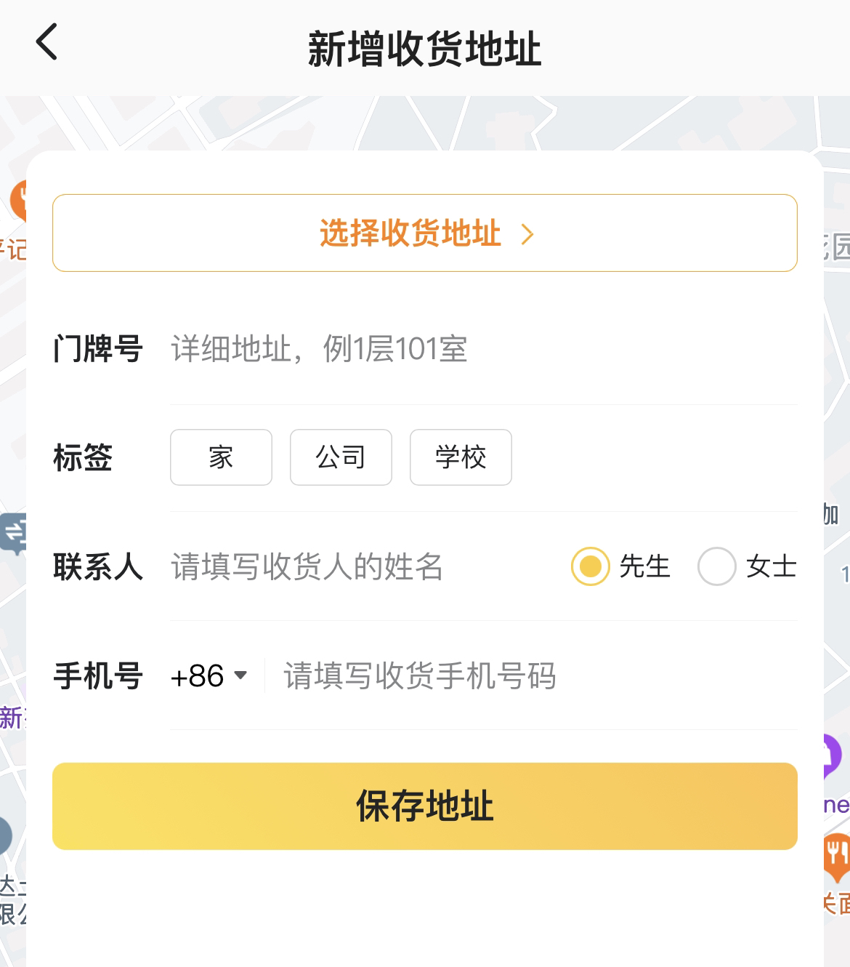This screenshot has width=850, height=967.
Task: Click the 标签 row label
Action: pos(83,458)
